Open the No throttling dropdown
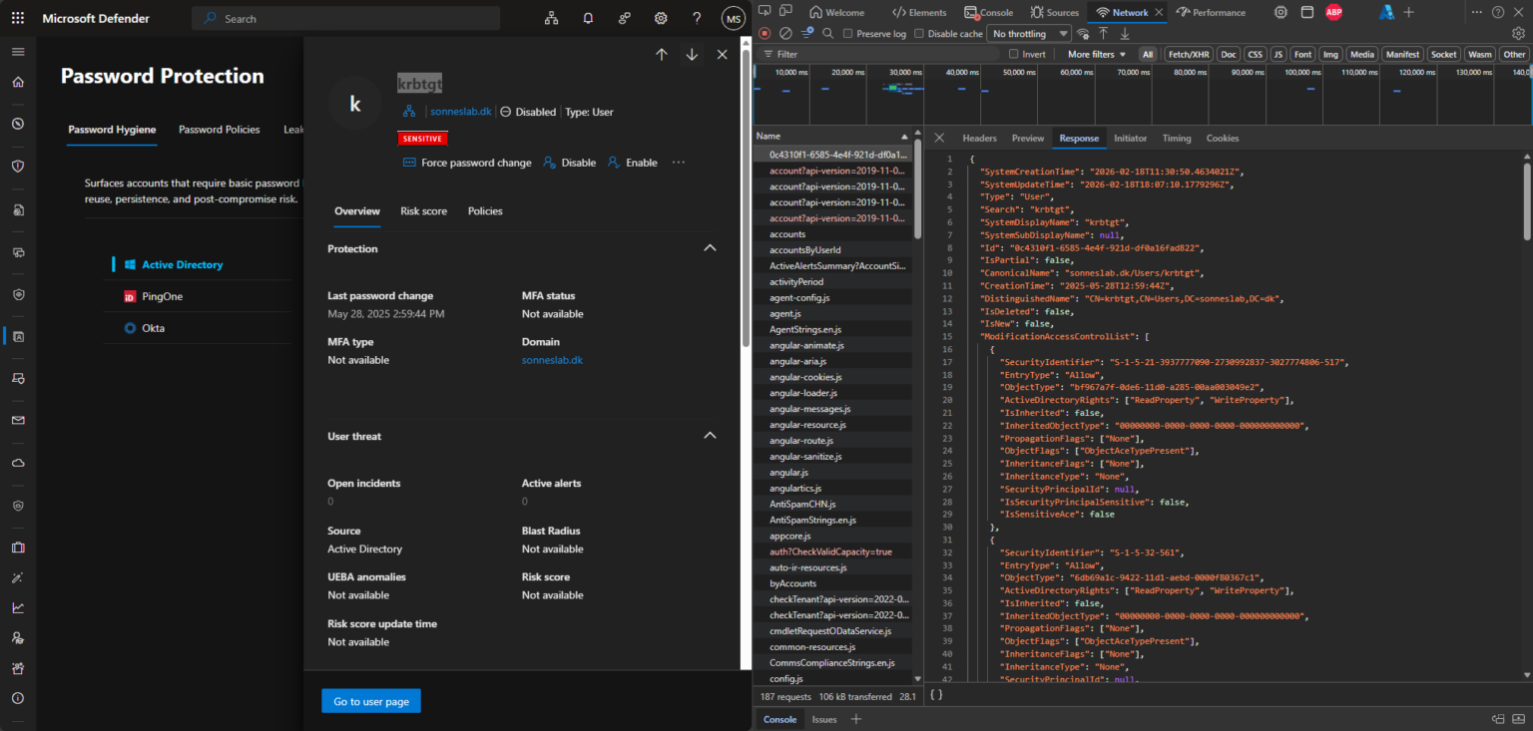The width and height of the screenshot is (1533, 731). (1028, 34)
